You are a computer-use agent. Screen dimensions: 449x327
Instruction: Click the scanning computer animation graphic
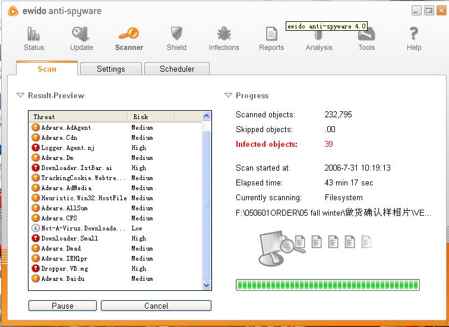click(x=315, y=248)
